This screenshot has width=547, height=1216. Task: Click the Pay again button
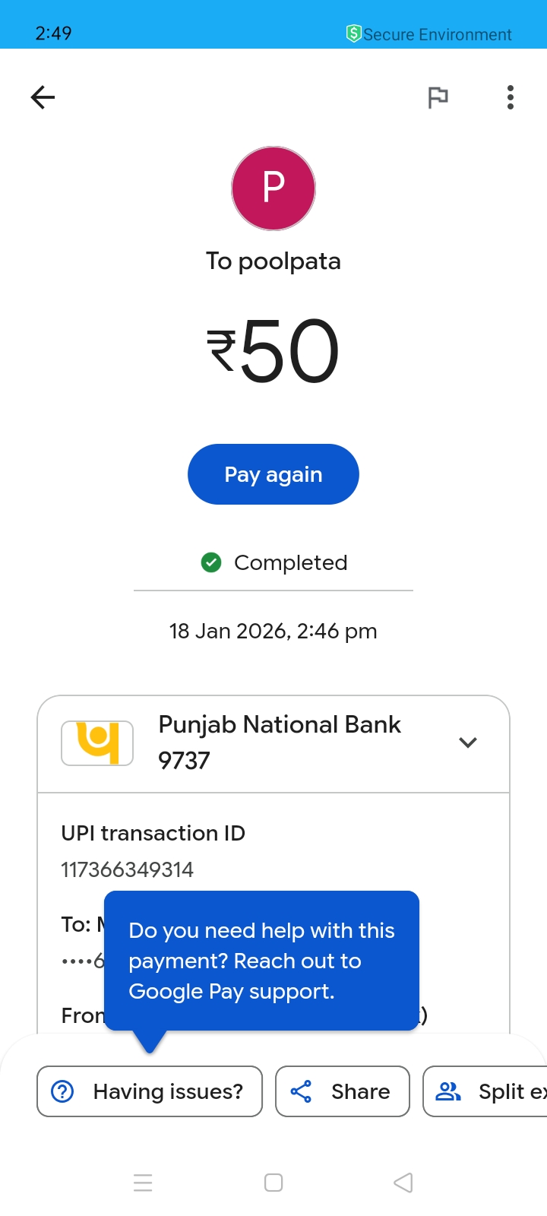point(273,474)
